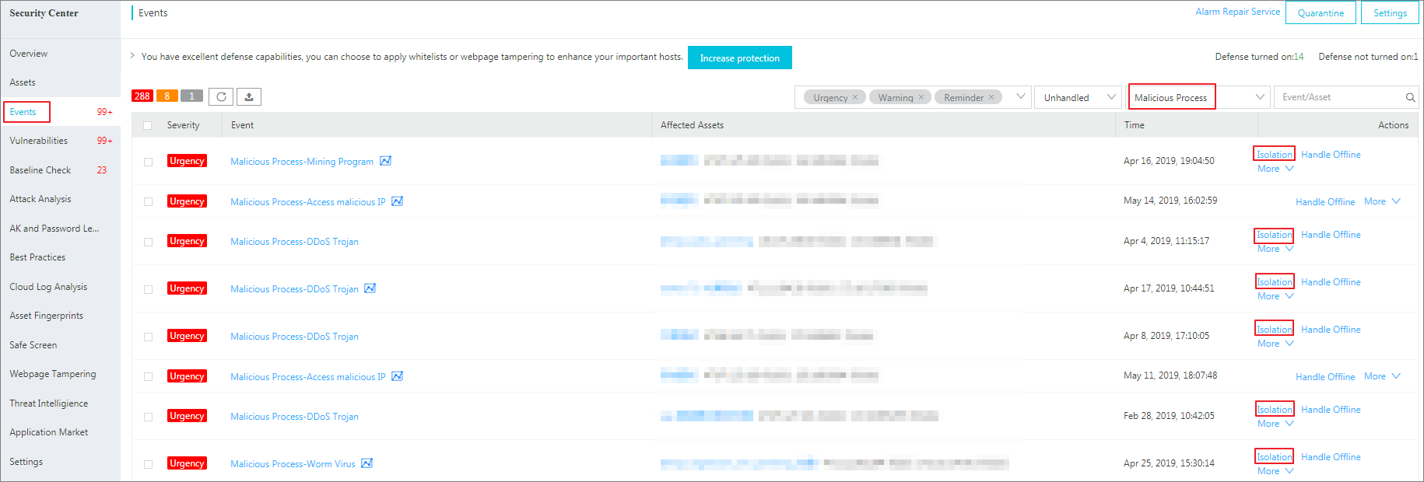Focus the Event/Asset search field
This screenshot has width=1424, height=482.
(x=1340, y=97)
